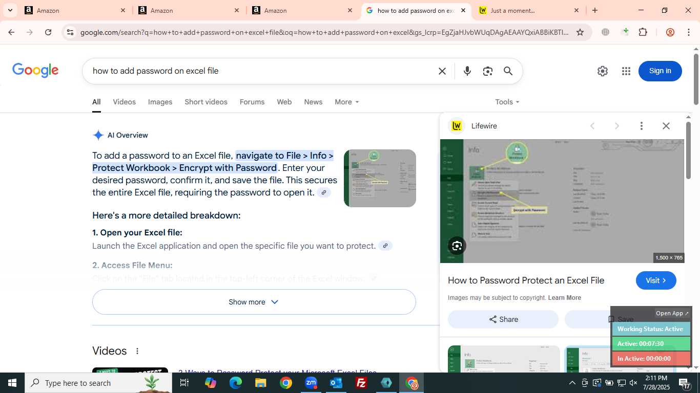The height and width of the screenshot is (393, 700).
Task: View site information icon in address bar
Action: tap(70, 32)
